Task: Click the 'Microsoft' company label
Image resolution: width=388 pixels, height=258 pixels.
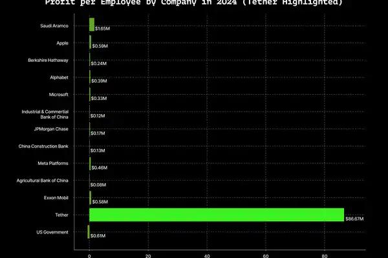Action: click(x=59, y=95)
